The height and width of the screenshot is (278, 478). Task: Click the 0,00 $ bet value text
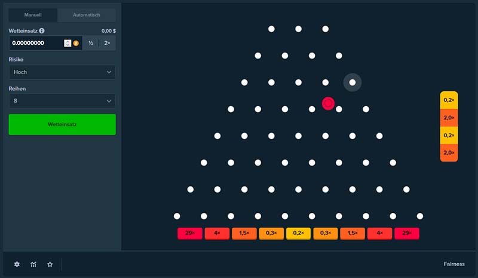pyautogui.click(x=109, y=31)
